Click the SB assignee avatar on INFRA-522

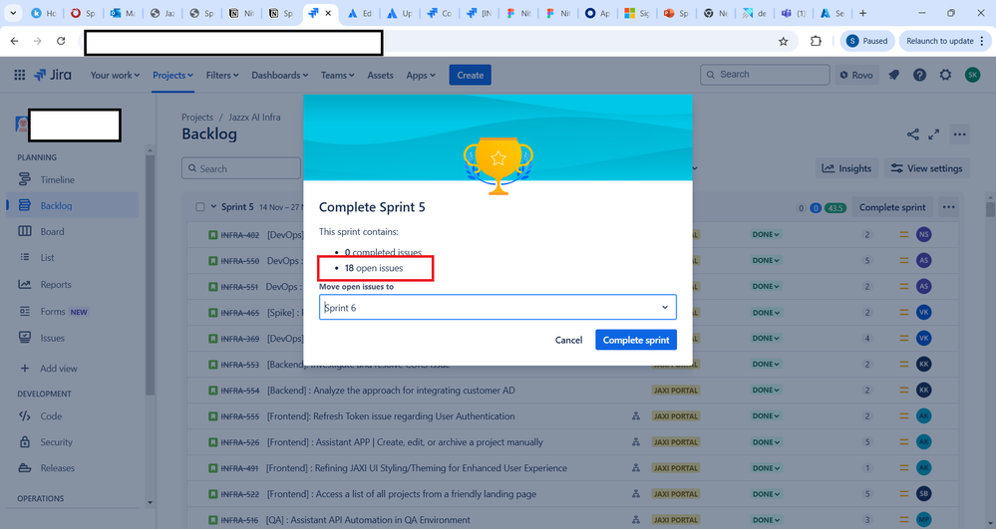[923, 493]
